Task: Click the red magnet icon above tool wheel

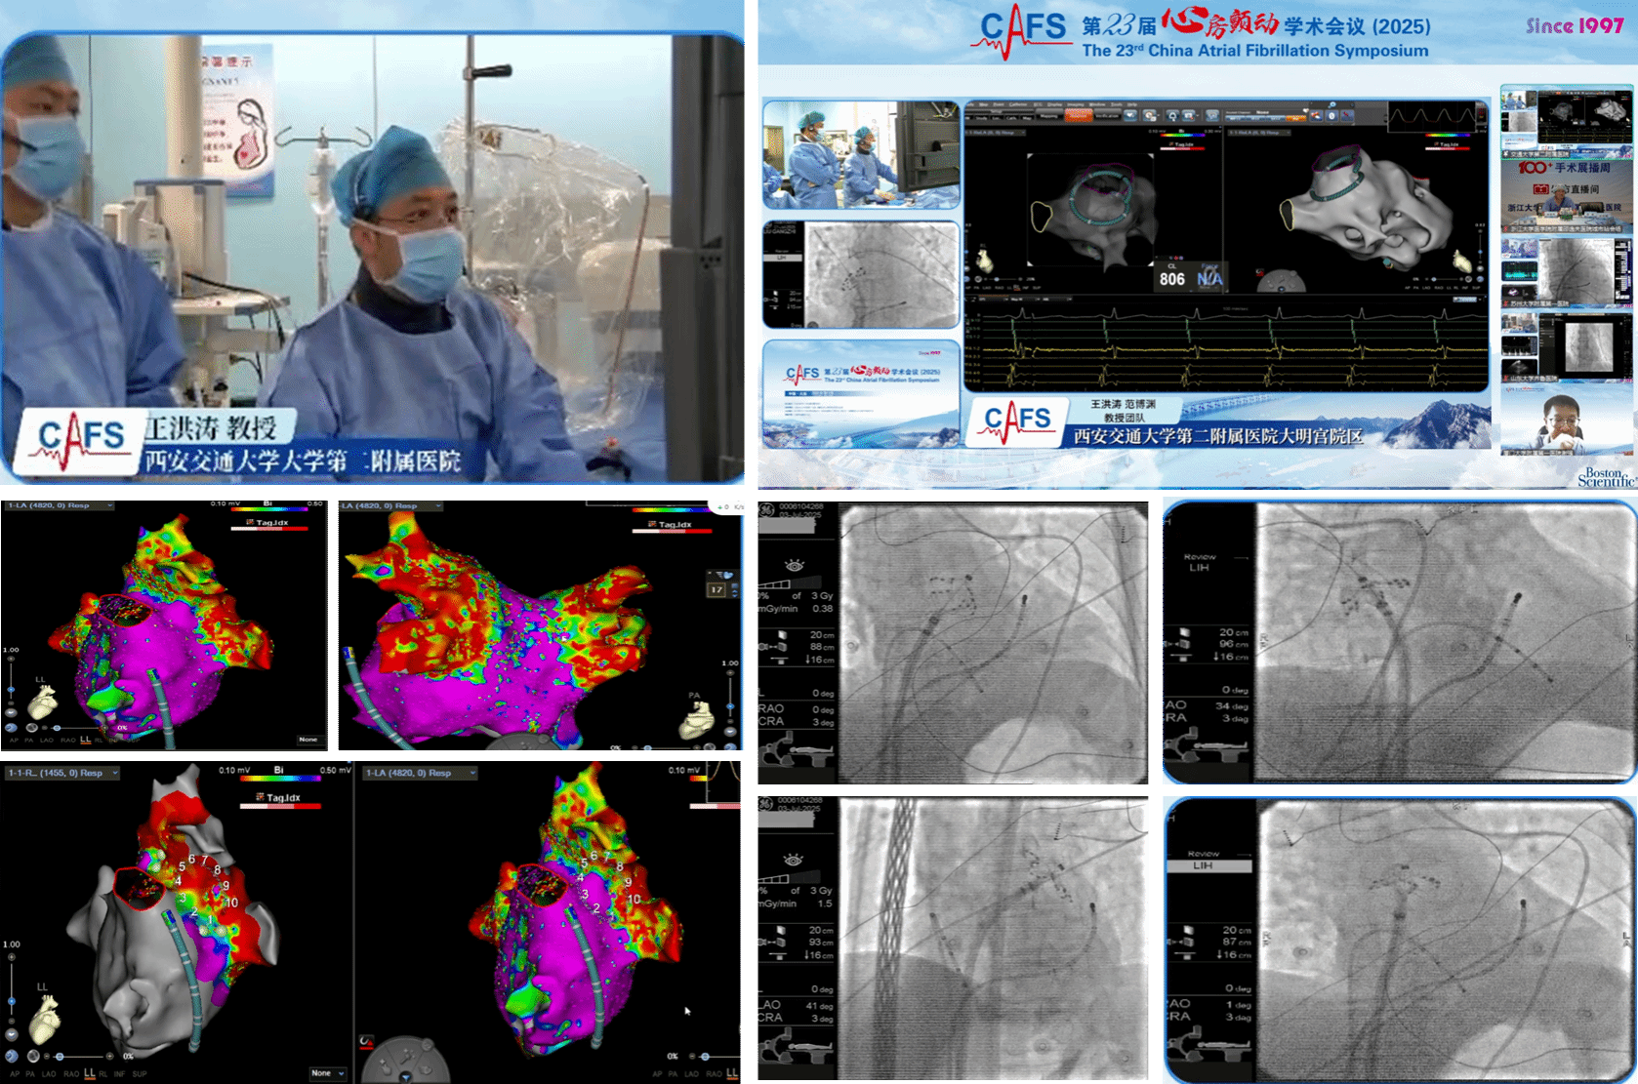Action: point(366,1042)
